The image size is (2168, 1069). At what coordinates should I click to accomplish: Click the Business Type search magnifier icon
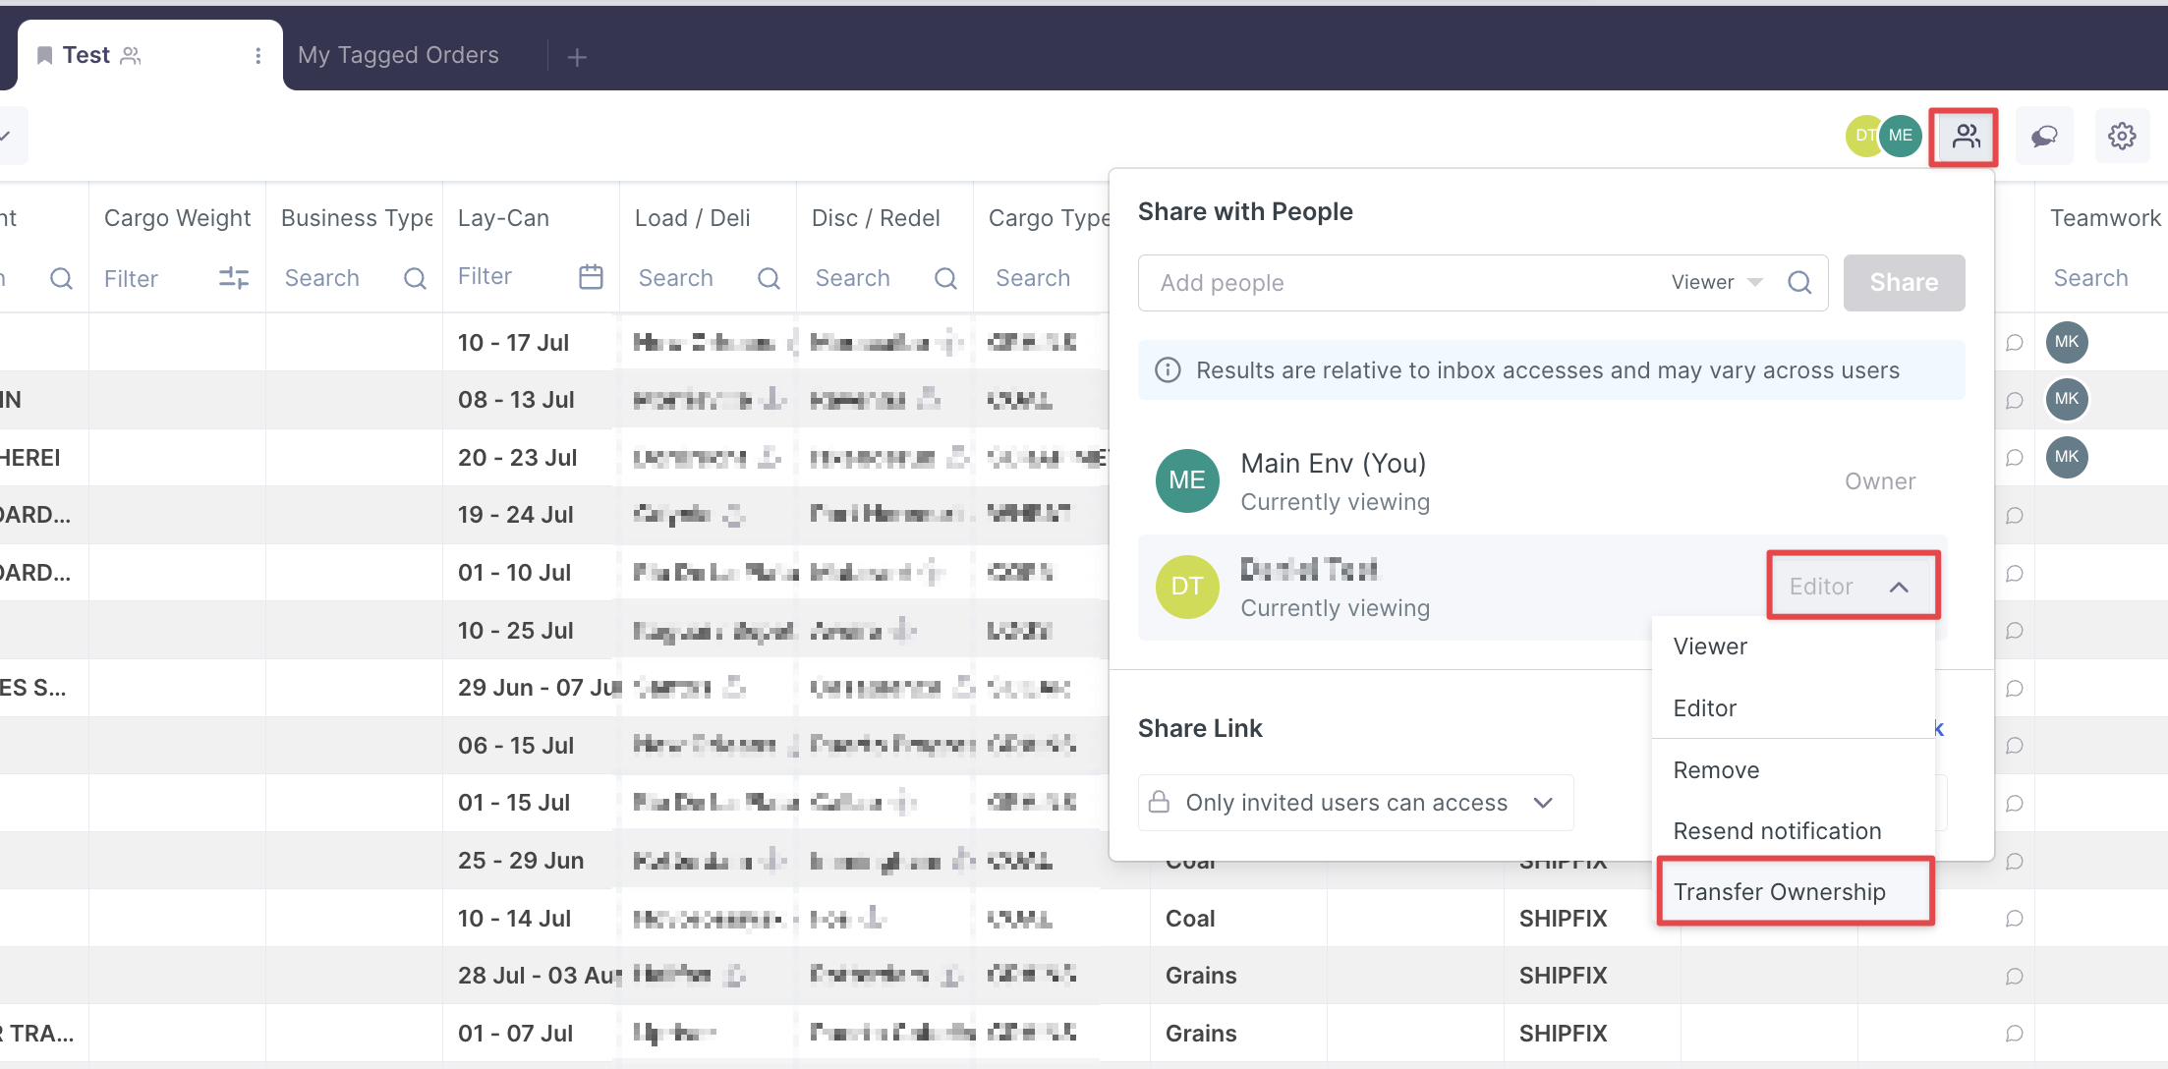[x=415, y=279]
